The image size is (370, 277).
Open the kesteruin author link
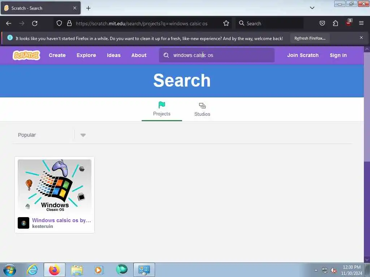coord(43,226)
